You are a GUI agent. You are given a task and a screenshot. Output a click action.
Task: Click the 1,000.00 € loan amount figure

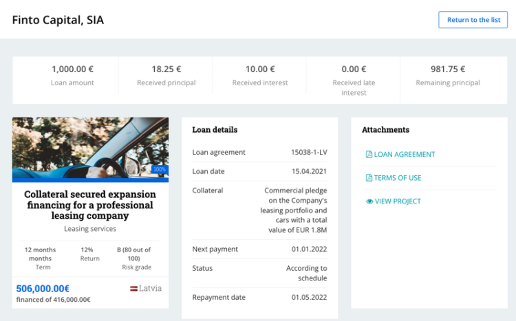coord(72,69)
